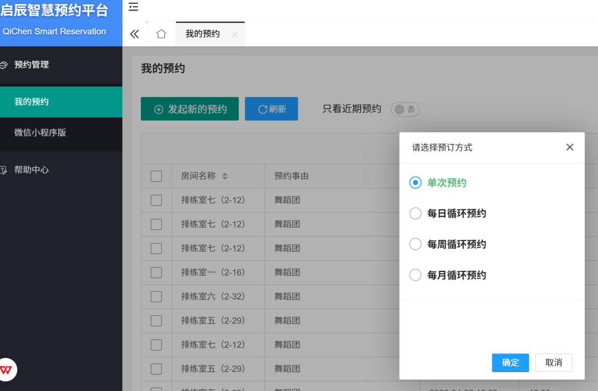
Task: Close the 请选择预订方式 dialog
Action: 570,147
